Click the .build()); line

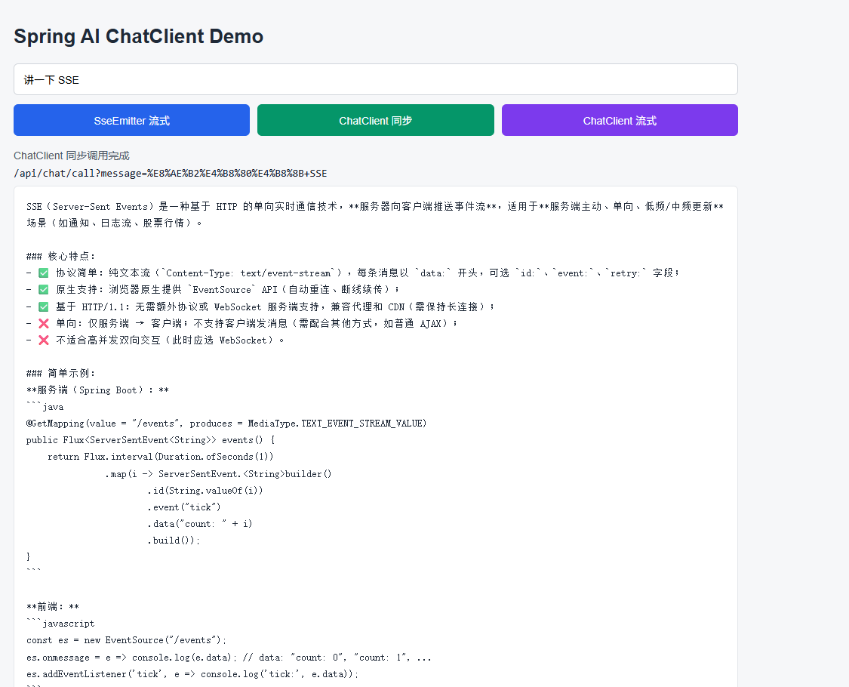[x=174, y=541]
